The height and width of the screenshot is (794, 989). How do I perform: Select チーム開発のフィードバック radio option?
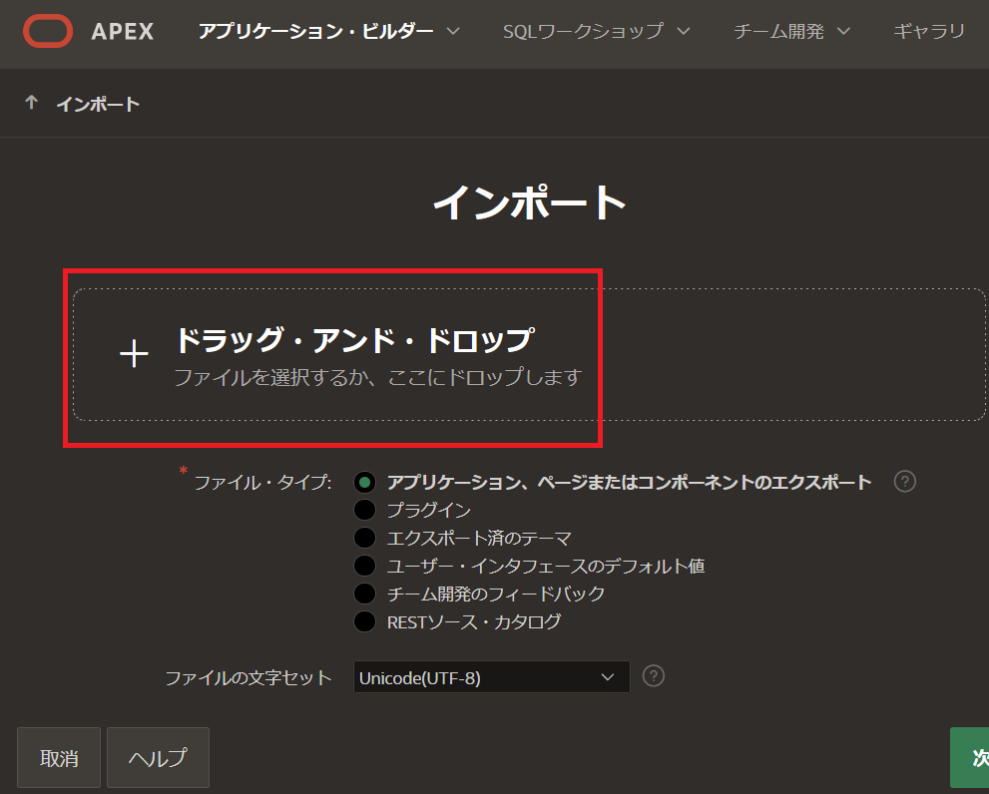coord(364,594)
